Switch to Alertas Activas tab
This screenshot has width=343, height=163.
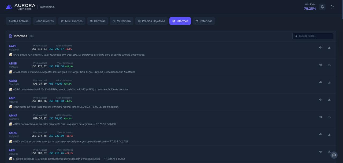(18, 21)
